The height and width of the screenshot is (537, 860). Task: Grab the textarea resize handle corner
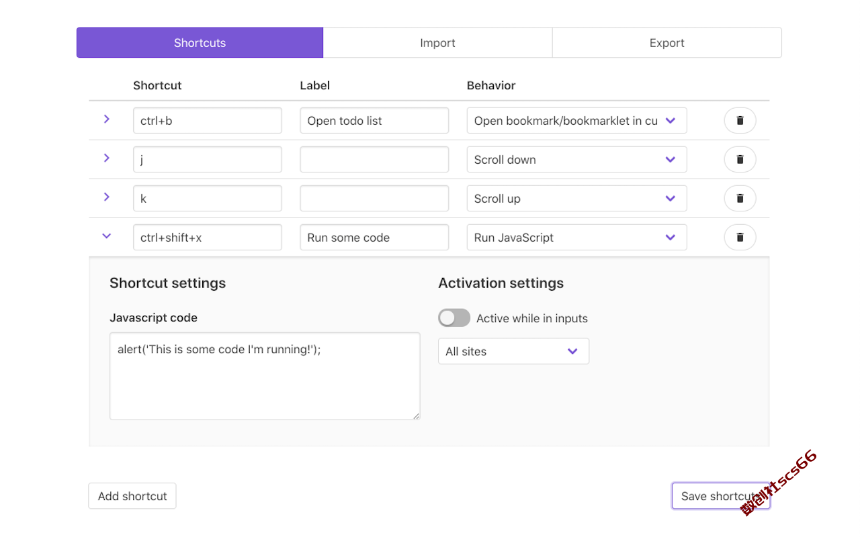[416, 416]
